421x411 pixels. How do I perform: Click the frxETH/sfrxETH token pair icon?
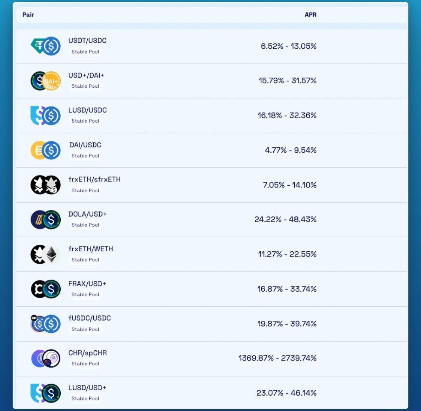click(x=46, y=185)
